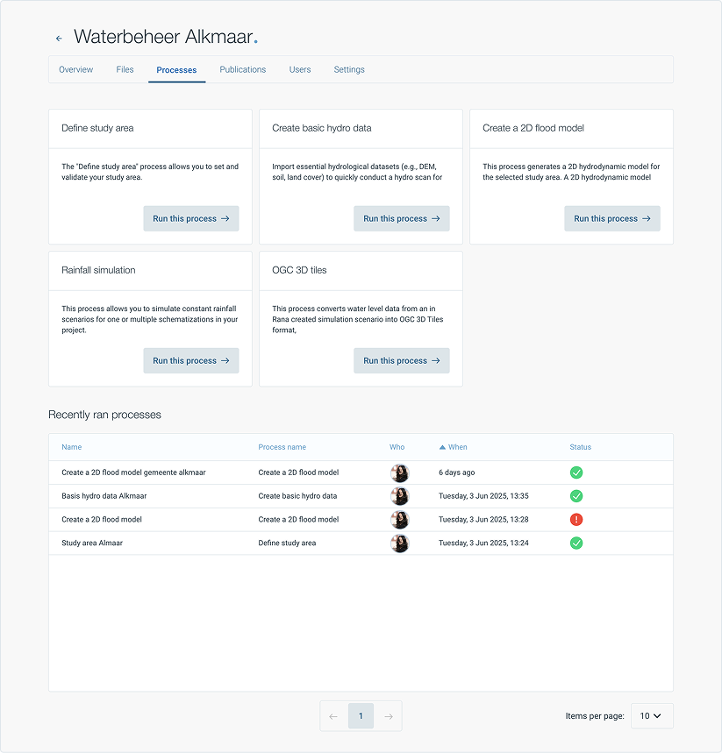
Task: Click green status icon for Study area Almaar
Action: [x=576, y=543]
